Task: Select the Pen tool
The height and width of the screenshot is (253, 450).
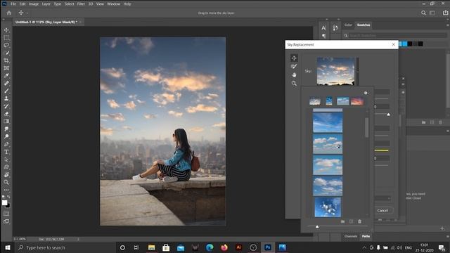Action: click(6, 144)
